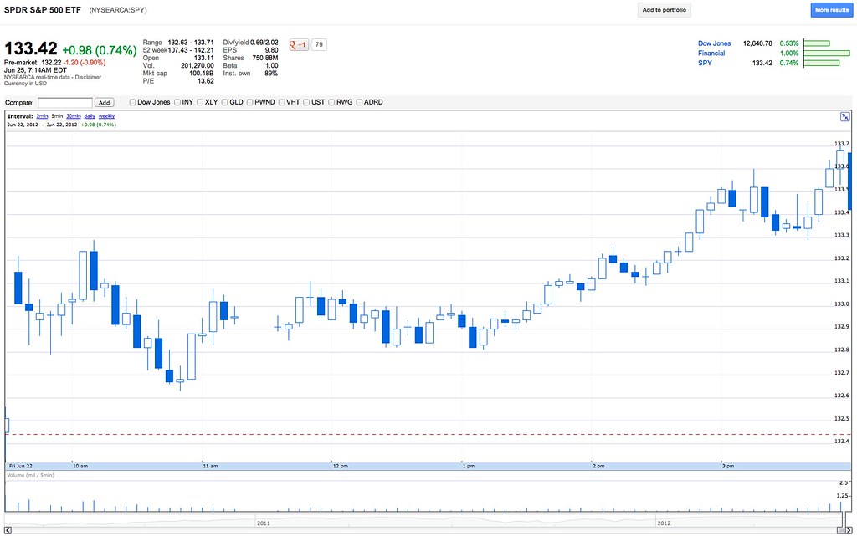Switch chart interval to 30min
Screen dimensions: 857x536
(74, 116)
